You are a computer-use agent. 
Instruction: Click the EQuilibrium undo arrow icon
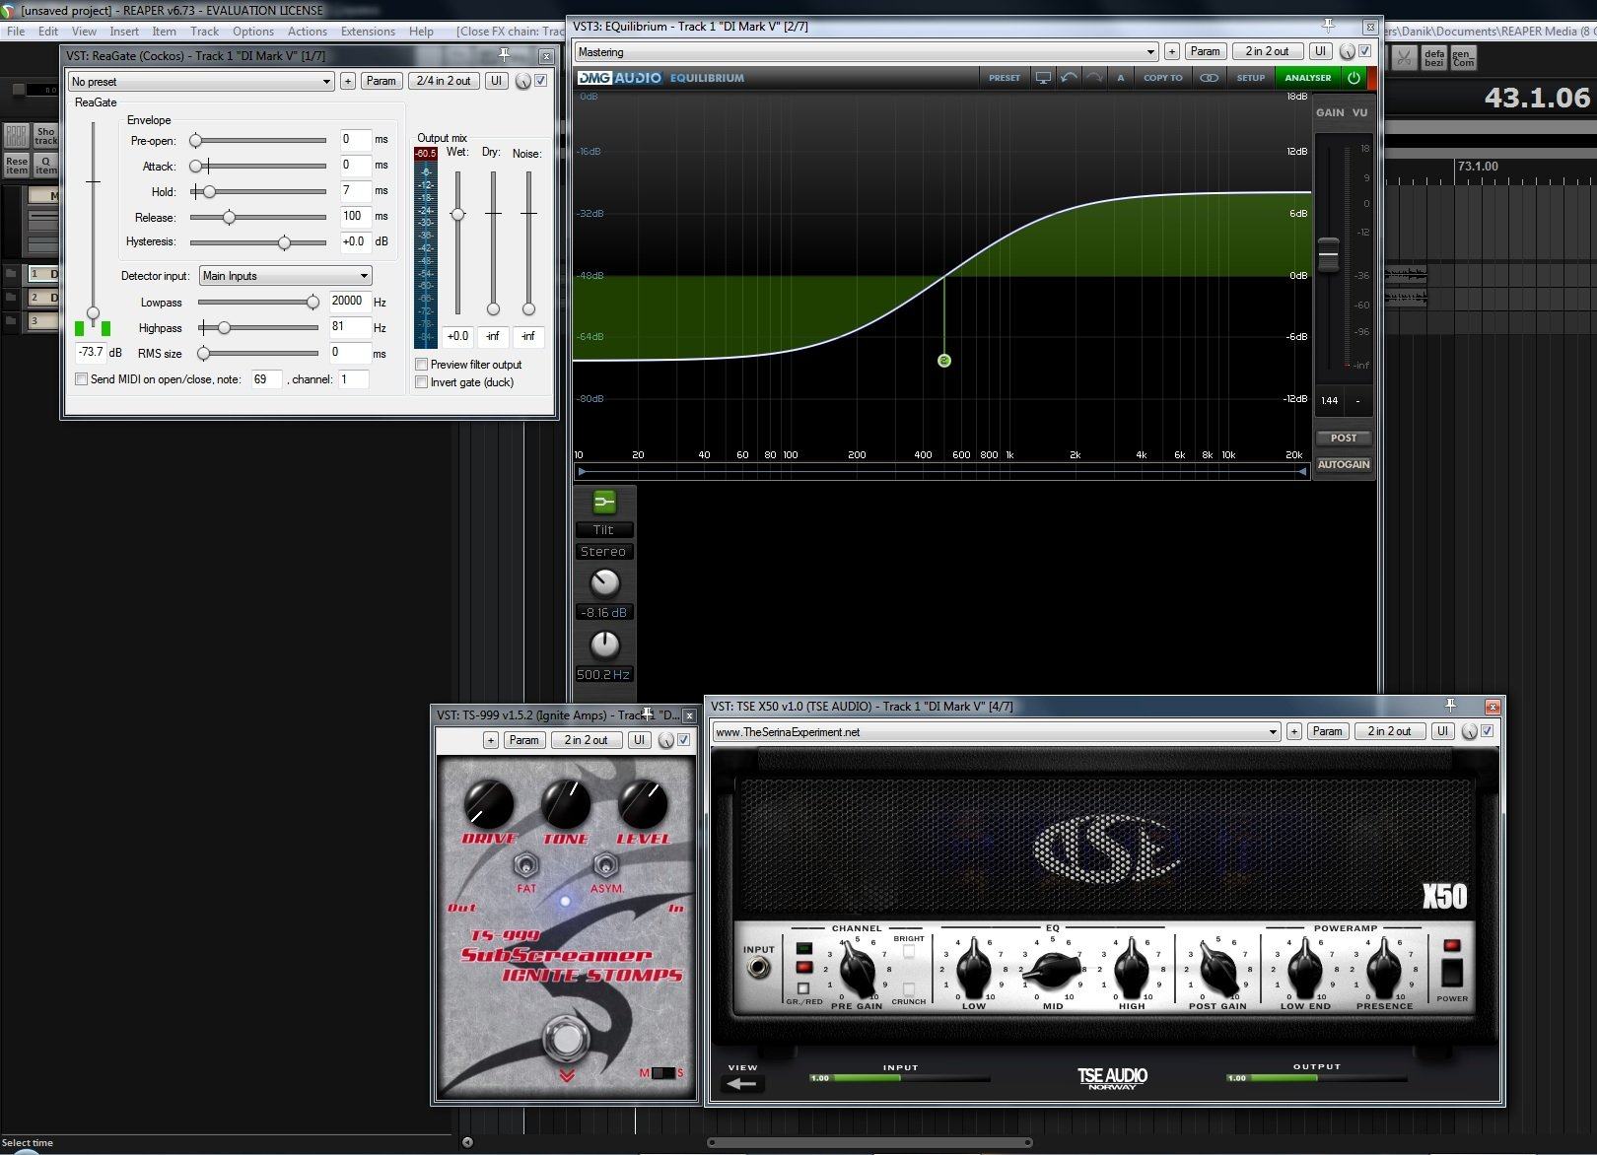tap(1069, 78)
